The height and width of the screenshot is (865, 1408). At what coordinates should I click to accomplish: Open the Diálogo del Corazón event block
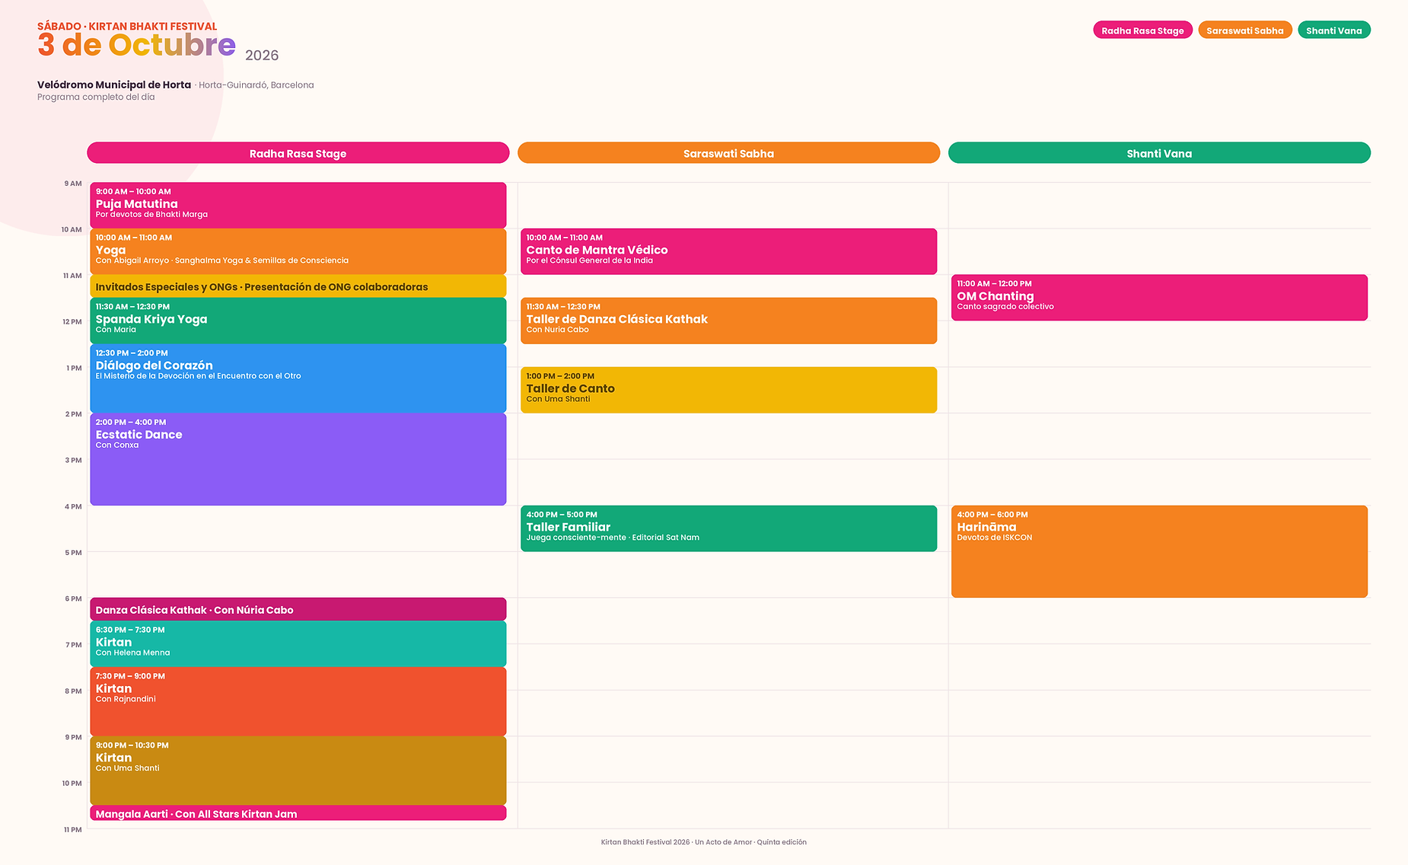[298, 378]
